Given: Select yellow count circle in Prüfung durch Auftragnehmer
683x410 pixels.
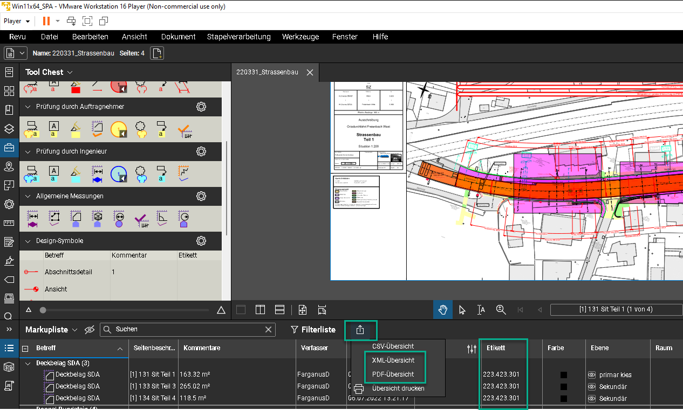Looking at the screenshot, I should [119, 129].
